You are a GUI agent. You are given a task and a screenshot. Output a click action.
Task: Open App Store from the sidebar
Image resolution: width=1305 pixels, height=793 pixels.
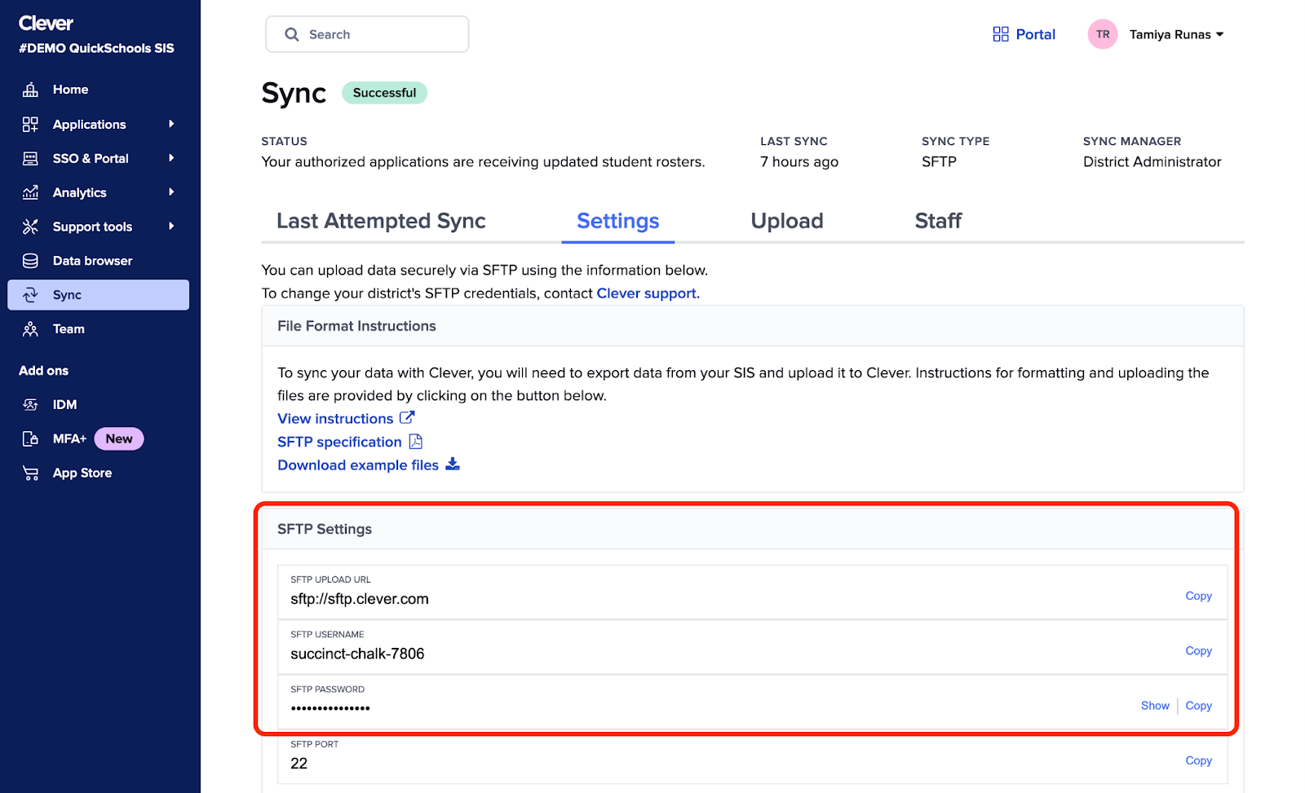82,473
